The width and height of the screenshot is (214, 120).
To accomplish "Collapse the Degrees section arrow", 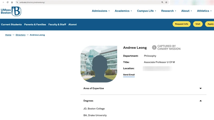I will coord(200,101).
